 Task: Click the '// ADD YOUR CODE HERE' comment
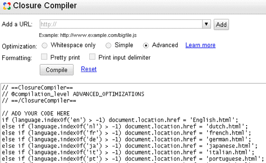(x=36, y=113)
